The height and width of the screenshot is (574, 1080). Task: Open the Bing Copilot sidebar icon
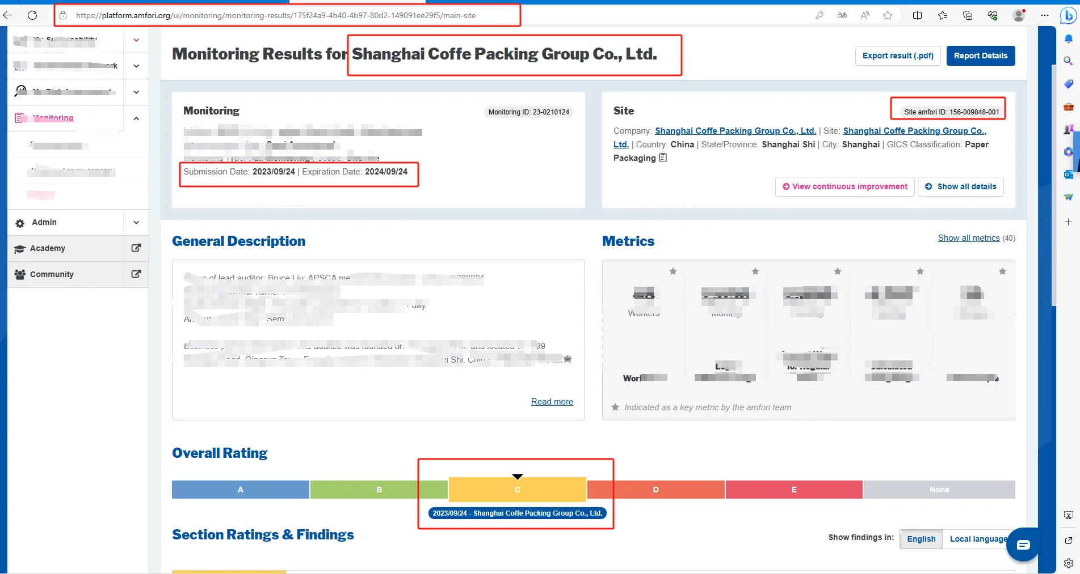click(1068, 15)
